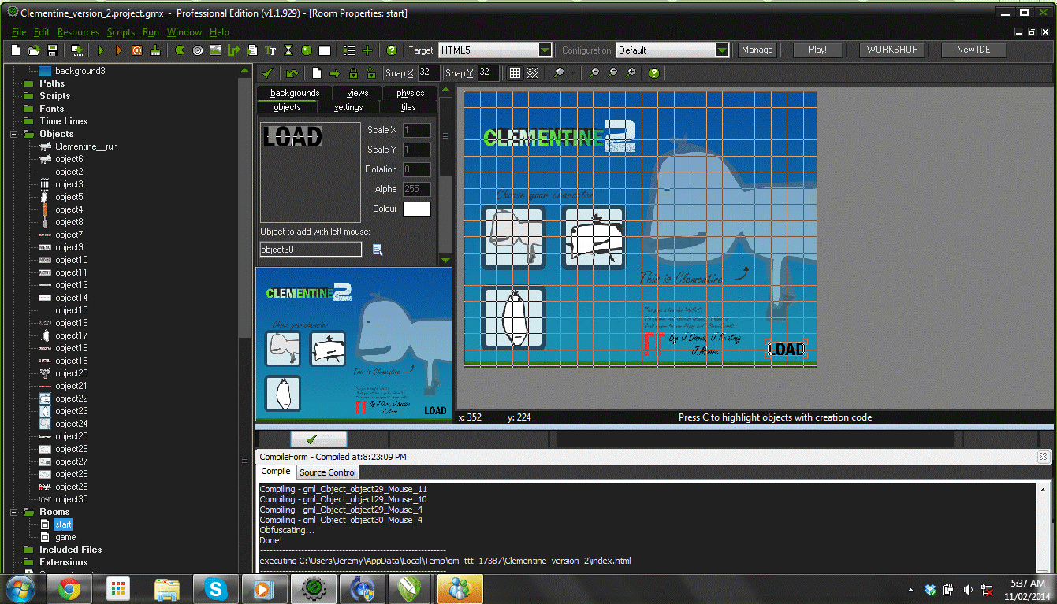Clean build cache with the broom icon

point(155,50)
